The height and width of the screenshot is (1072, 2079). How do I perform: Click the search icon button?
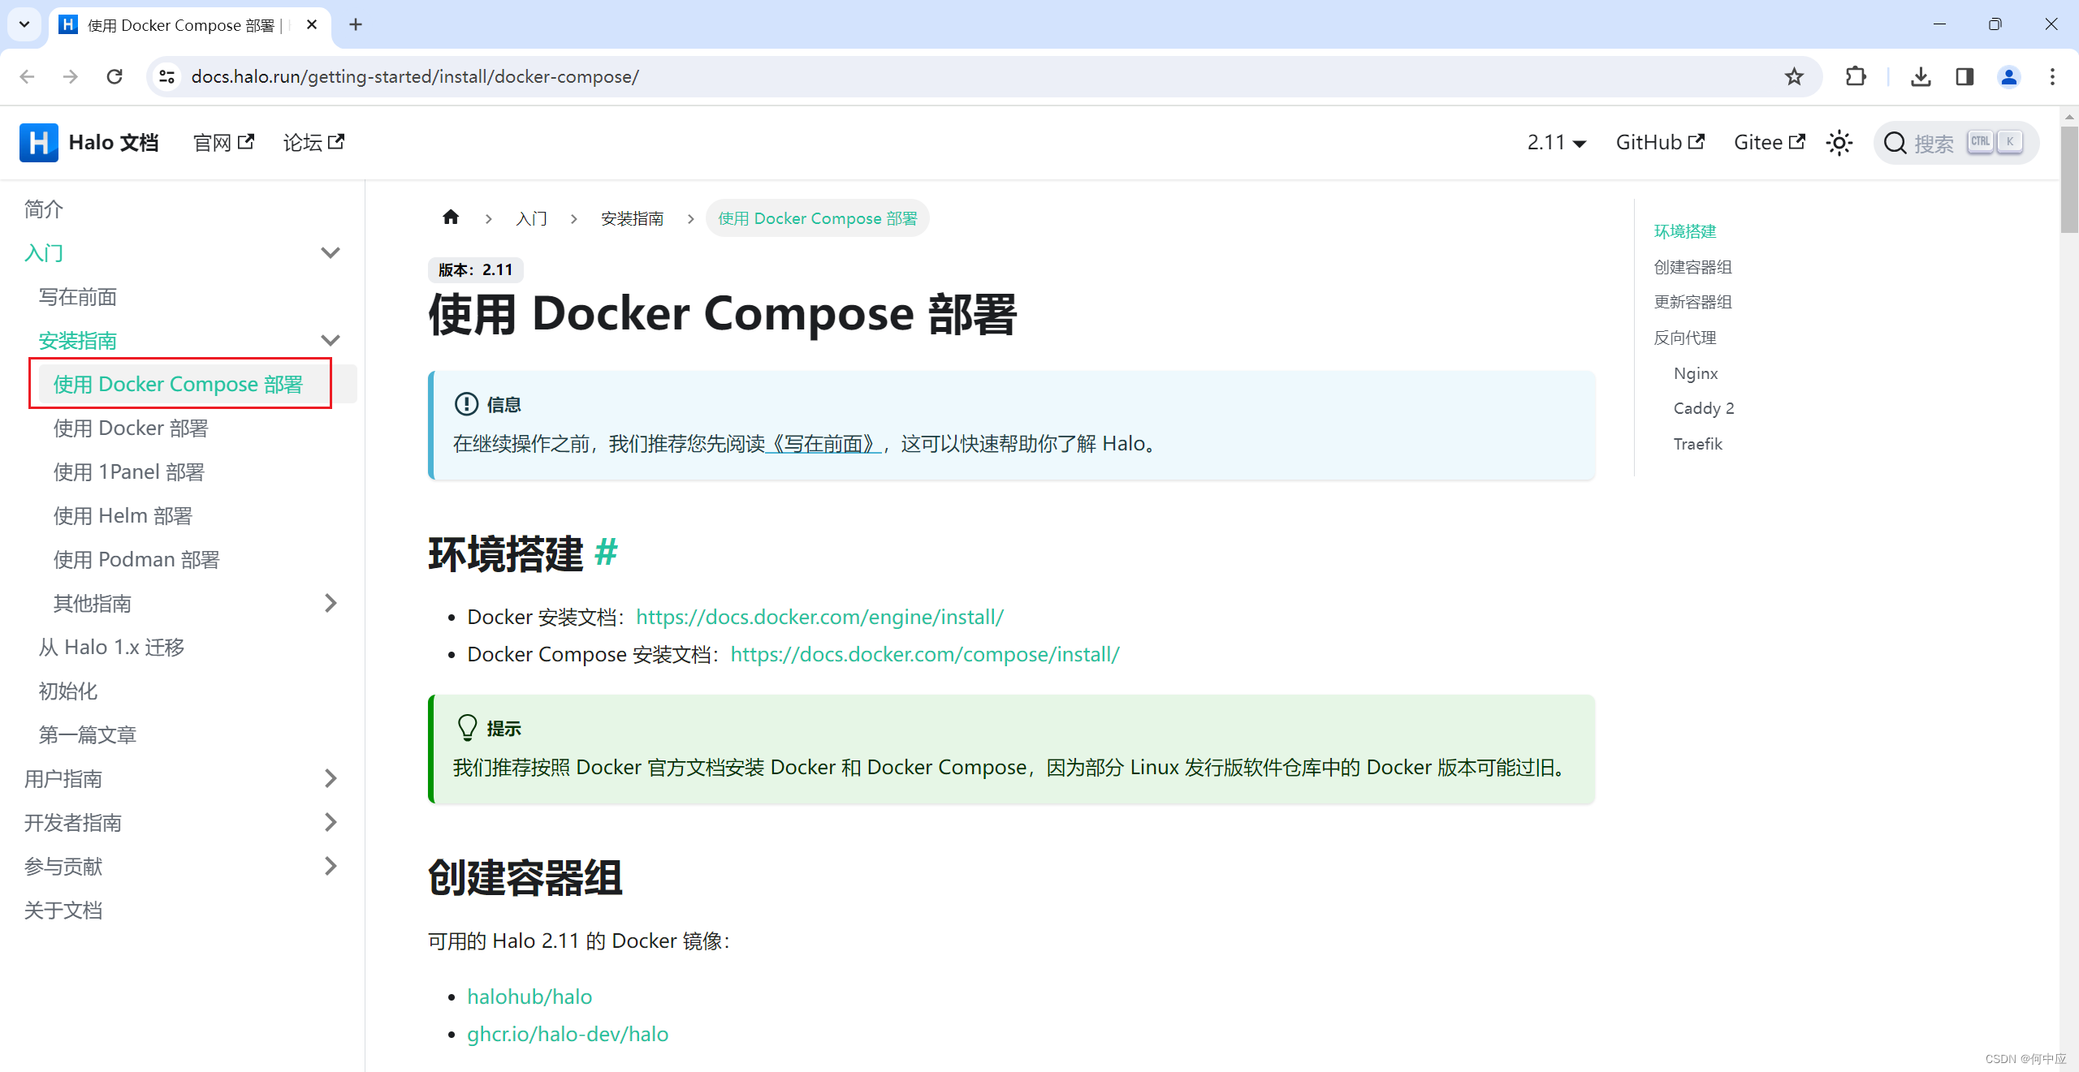[x=1900, y=144]
